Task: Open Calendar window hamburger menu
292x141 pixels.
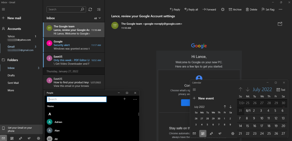Action: pos(194,90)
